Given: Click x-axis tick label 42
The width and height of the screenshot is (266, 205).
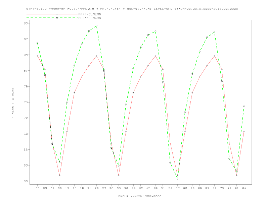Looking at the screenshot, I should pyautogui.click(x=141, y=188).
